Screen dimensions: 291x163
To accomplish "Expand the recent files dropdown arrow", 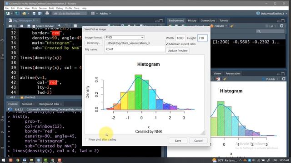I will point(28,14).
